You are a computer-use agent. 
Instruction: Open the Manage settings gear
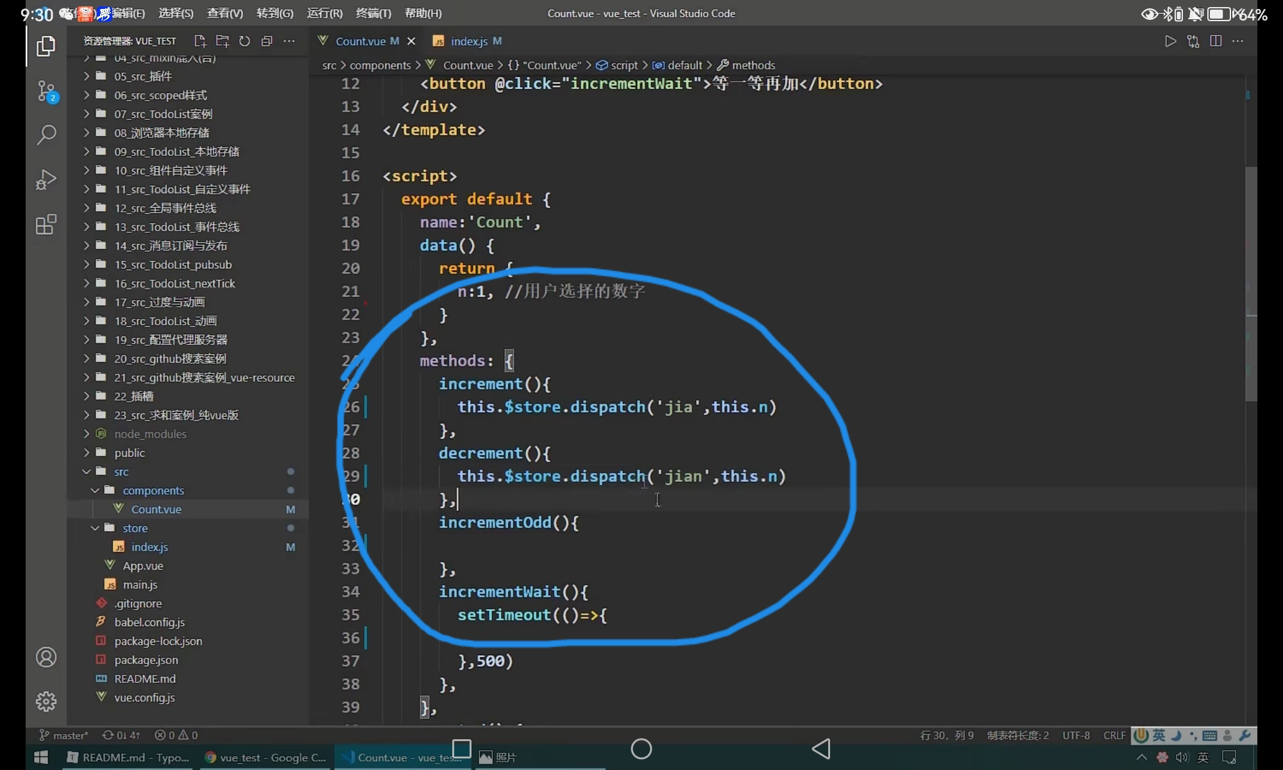tap(46, 701)
